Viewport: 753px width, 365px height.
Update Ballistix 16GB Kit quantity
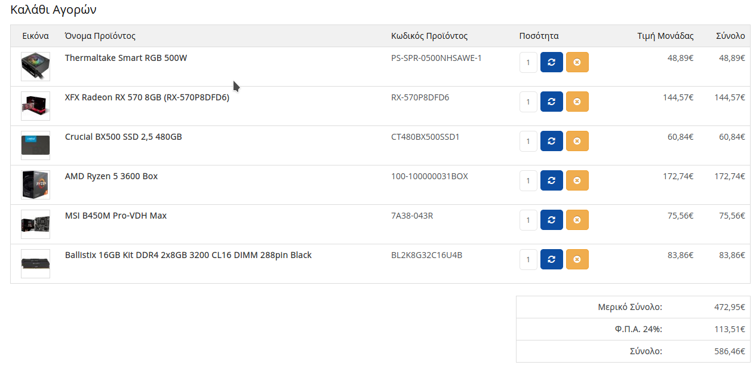tap(551, 259)
